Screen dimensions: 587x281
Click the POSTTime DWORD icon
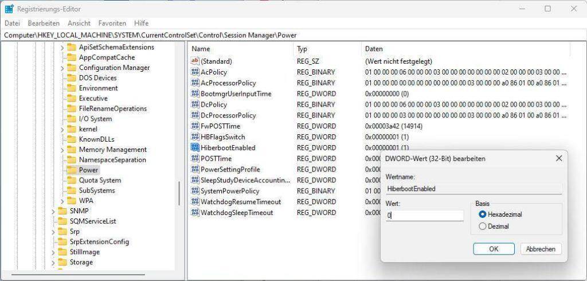pyautogui.click(x=195, y=158)
